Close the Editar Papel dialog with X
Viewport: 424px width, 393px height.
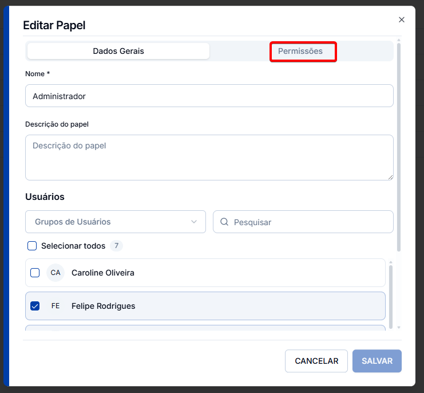pos(401,19)
